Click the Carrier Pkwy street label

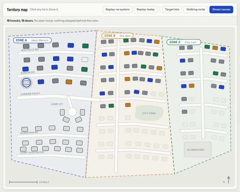[30, 94]
